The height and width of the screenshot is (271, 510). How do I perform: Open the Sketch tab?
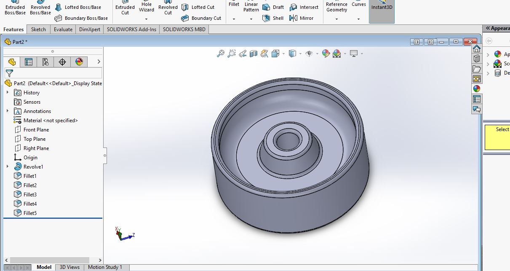38,29
